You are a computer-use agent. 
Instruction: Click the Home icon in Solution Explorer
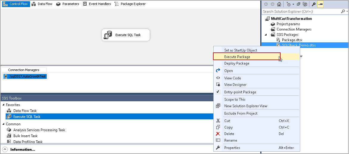tap(279, 4)
